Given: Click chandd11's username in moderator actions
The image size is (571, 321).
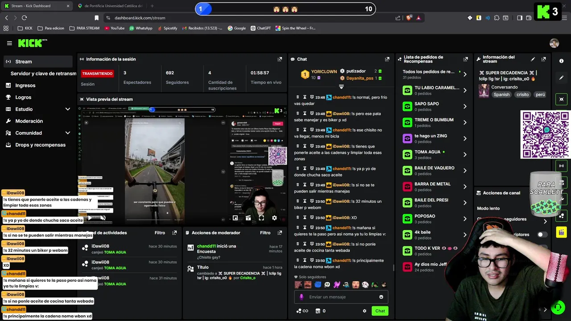Looking at the screenshot, I should click(207, 246).
